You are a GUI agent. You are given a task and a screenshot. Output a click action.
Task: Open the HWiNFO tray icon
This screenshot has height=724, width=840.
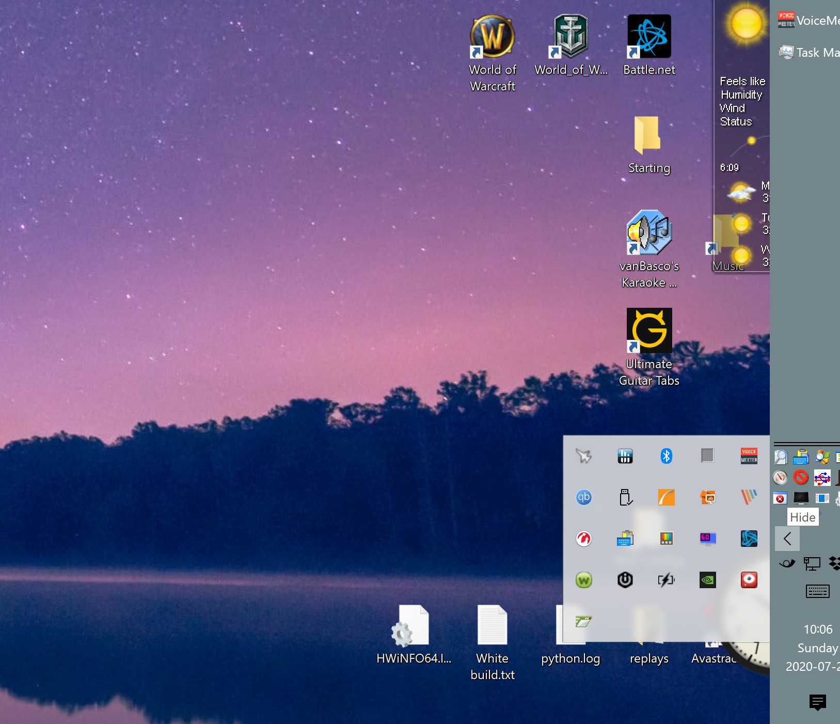click(x=625, y=456)
